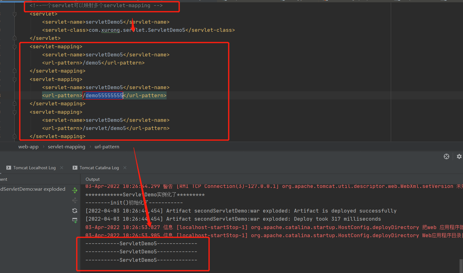Click the servlet-class line com.xurong.servlet.ServletDemo5
The height and width of the screenshot is (273, 463).
tap(139, 30)
